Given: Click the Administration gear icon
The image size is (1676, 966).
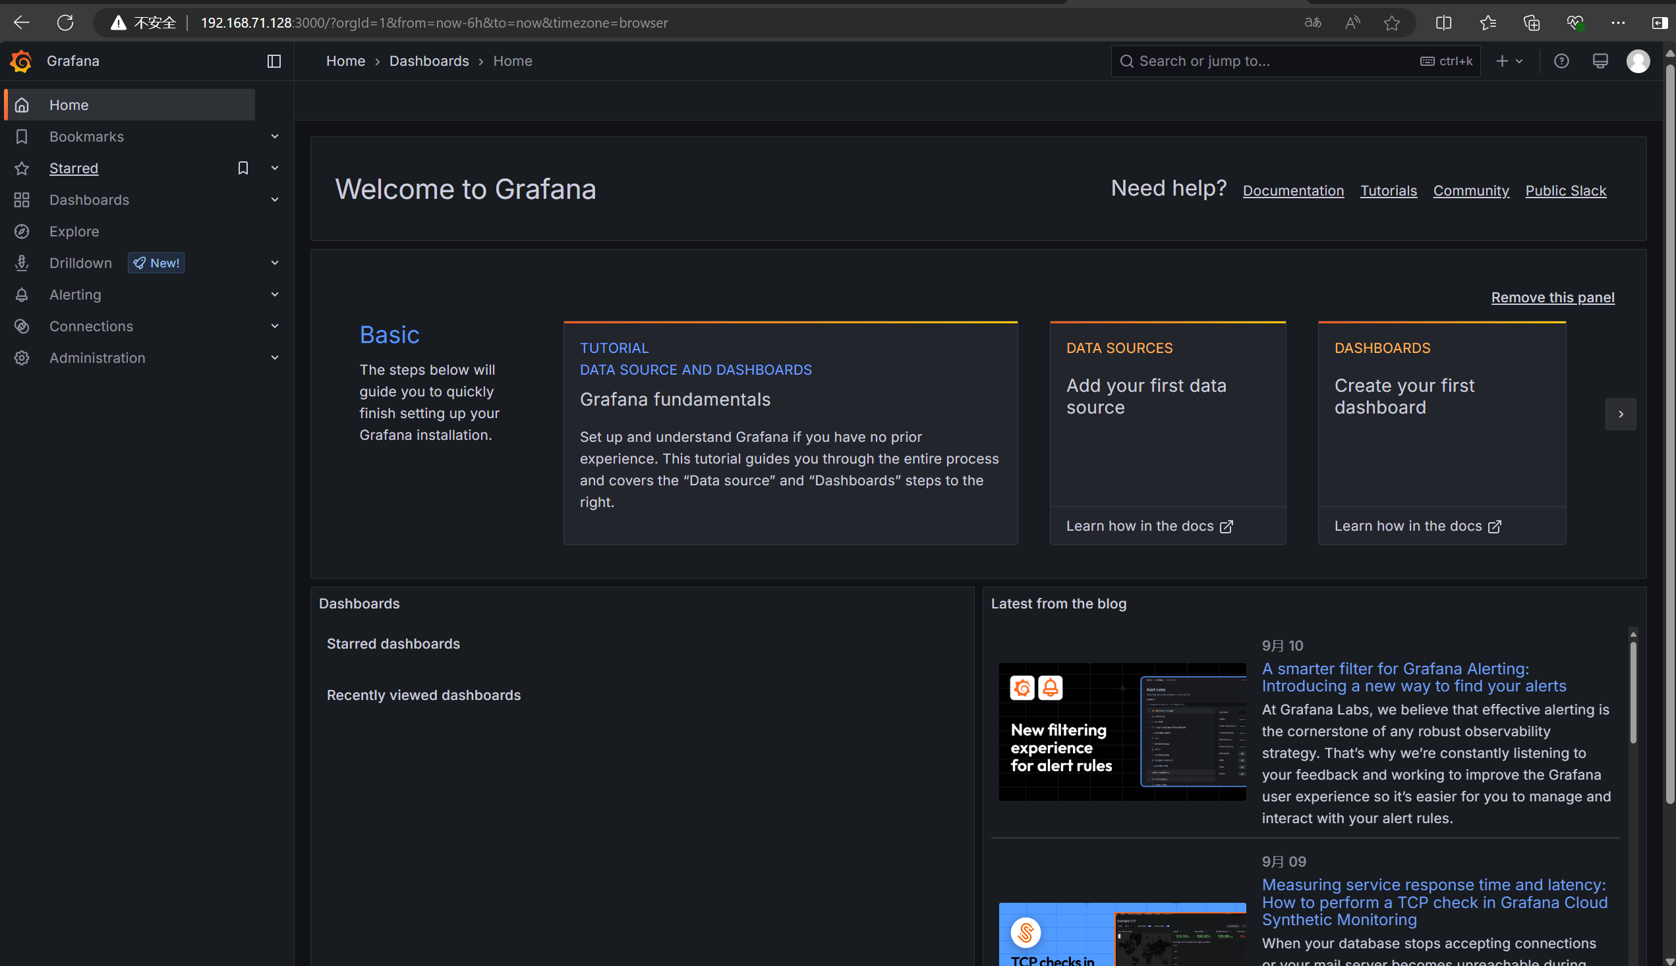Looking at the screenshot, I should pos(22,358).
